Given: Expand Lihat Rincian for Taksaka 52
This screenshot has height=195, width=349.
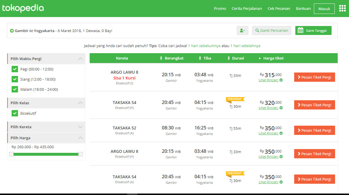Looking at the screenshot, I should click(271, 133).
